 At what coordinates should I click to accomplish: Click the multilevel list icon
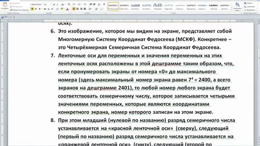click(85, 4)
